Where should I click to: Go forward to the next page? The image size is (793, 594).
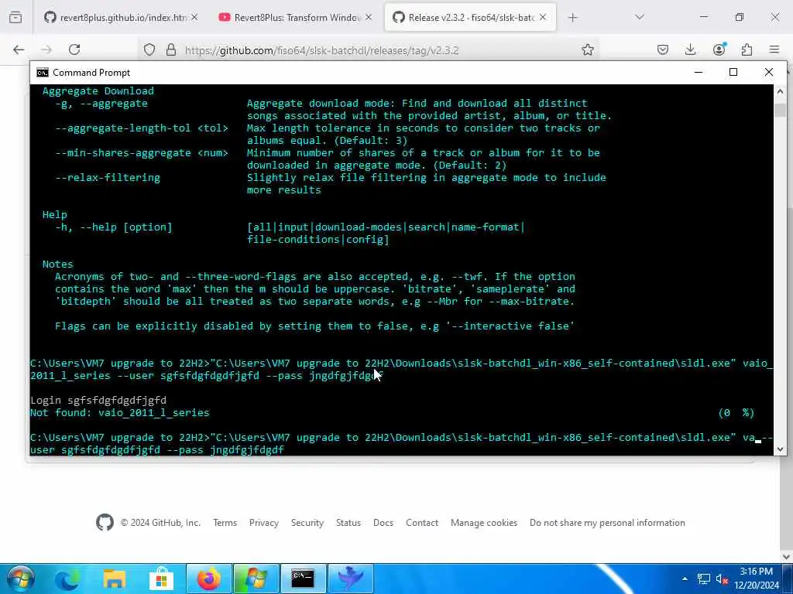coord(46,49)
